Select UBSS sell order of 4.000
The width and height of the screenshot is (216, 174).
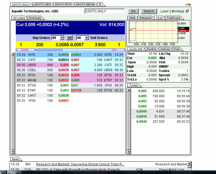pos(98,70)
